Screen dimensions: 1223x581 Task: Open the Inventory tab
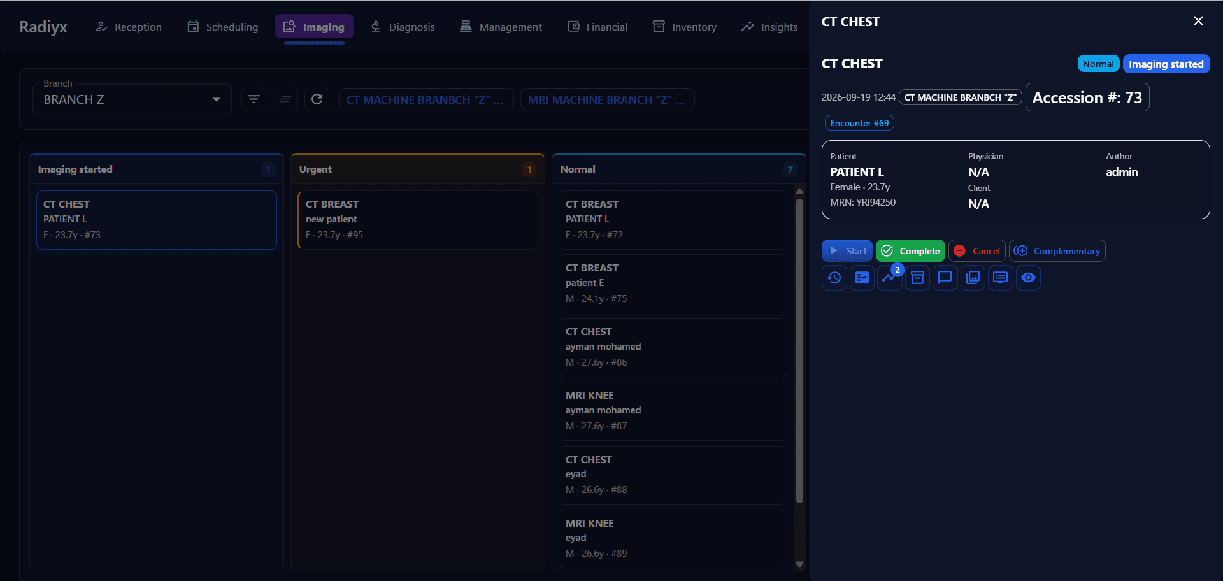click(685, 27)
